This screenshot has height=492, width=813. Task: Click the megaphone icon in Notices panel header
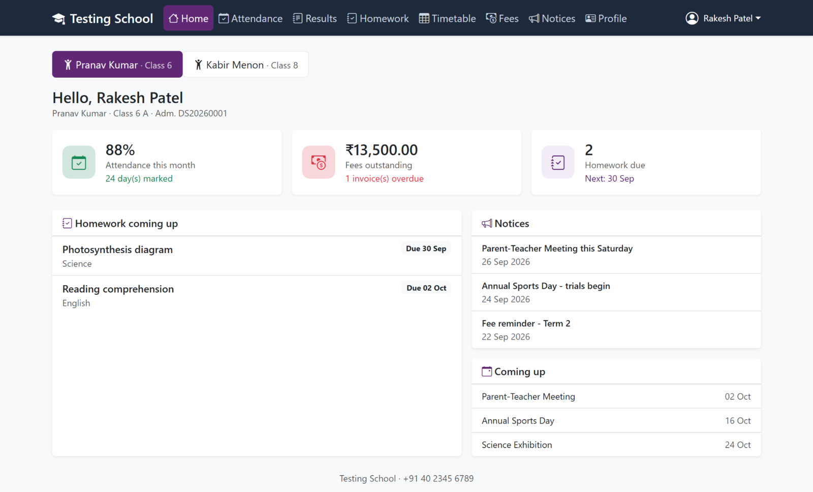pos(487,223)
